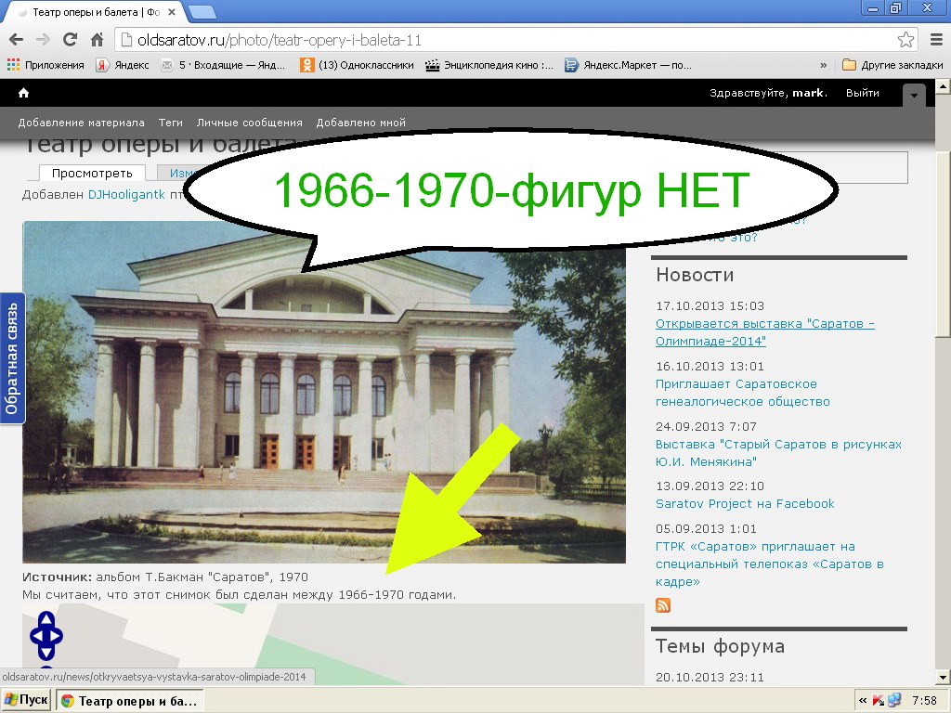Expand the user dropdown arrow next to Выйти
The height and width of the screenshot is (713, 951).
tap(914, 95)
